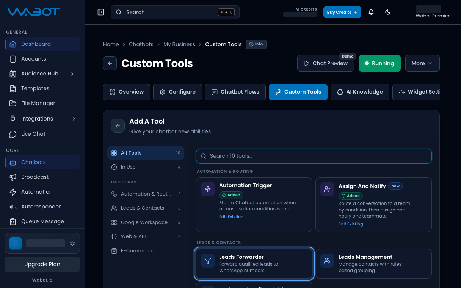Select the Custom Tools tab
This screenshot has height=288, width=461.
point(298,92)
